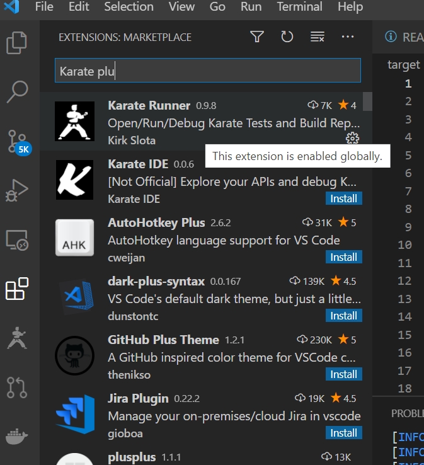Open the Explorer view in activity bar
The image size is (424, 465).
[x=17, y=43]
